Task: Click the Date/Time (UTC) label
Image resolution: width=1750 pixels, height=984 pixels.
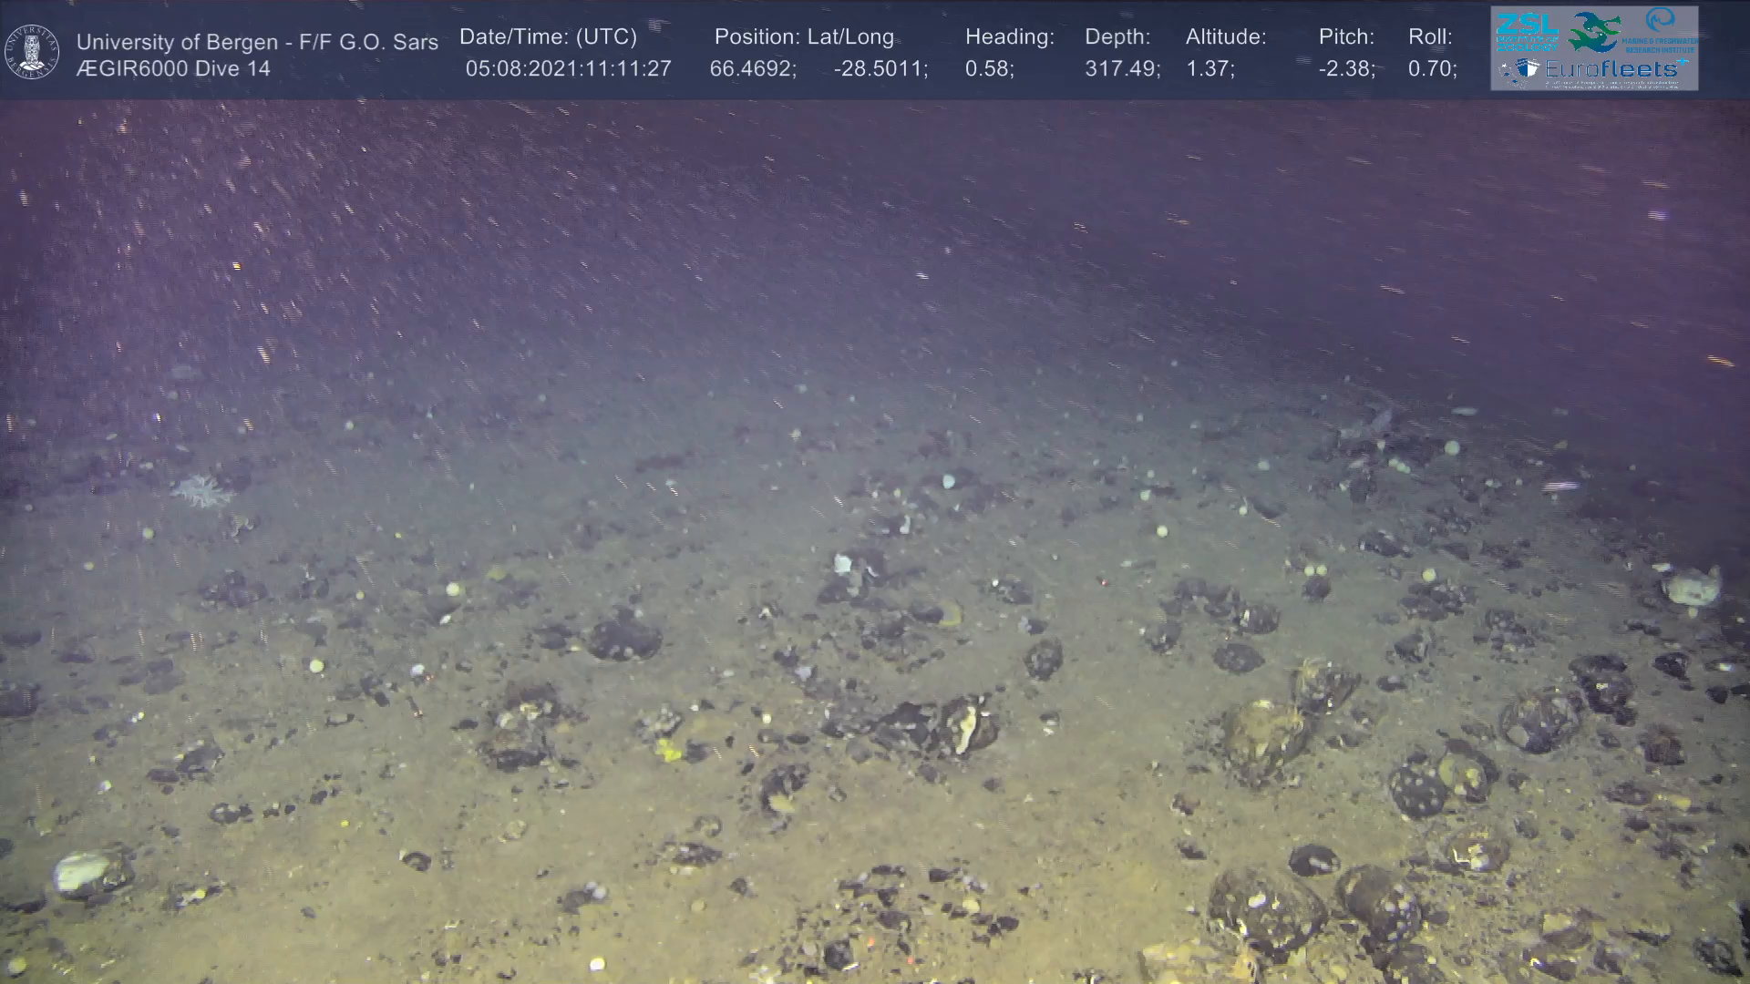Action: [548, 37]
